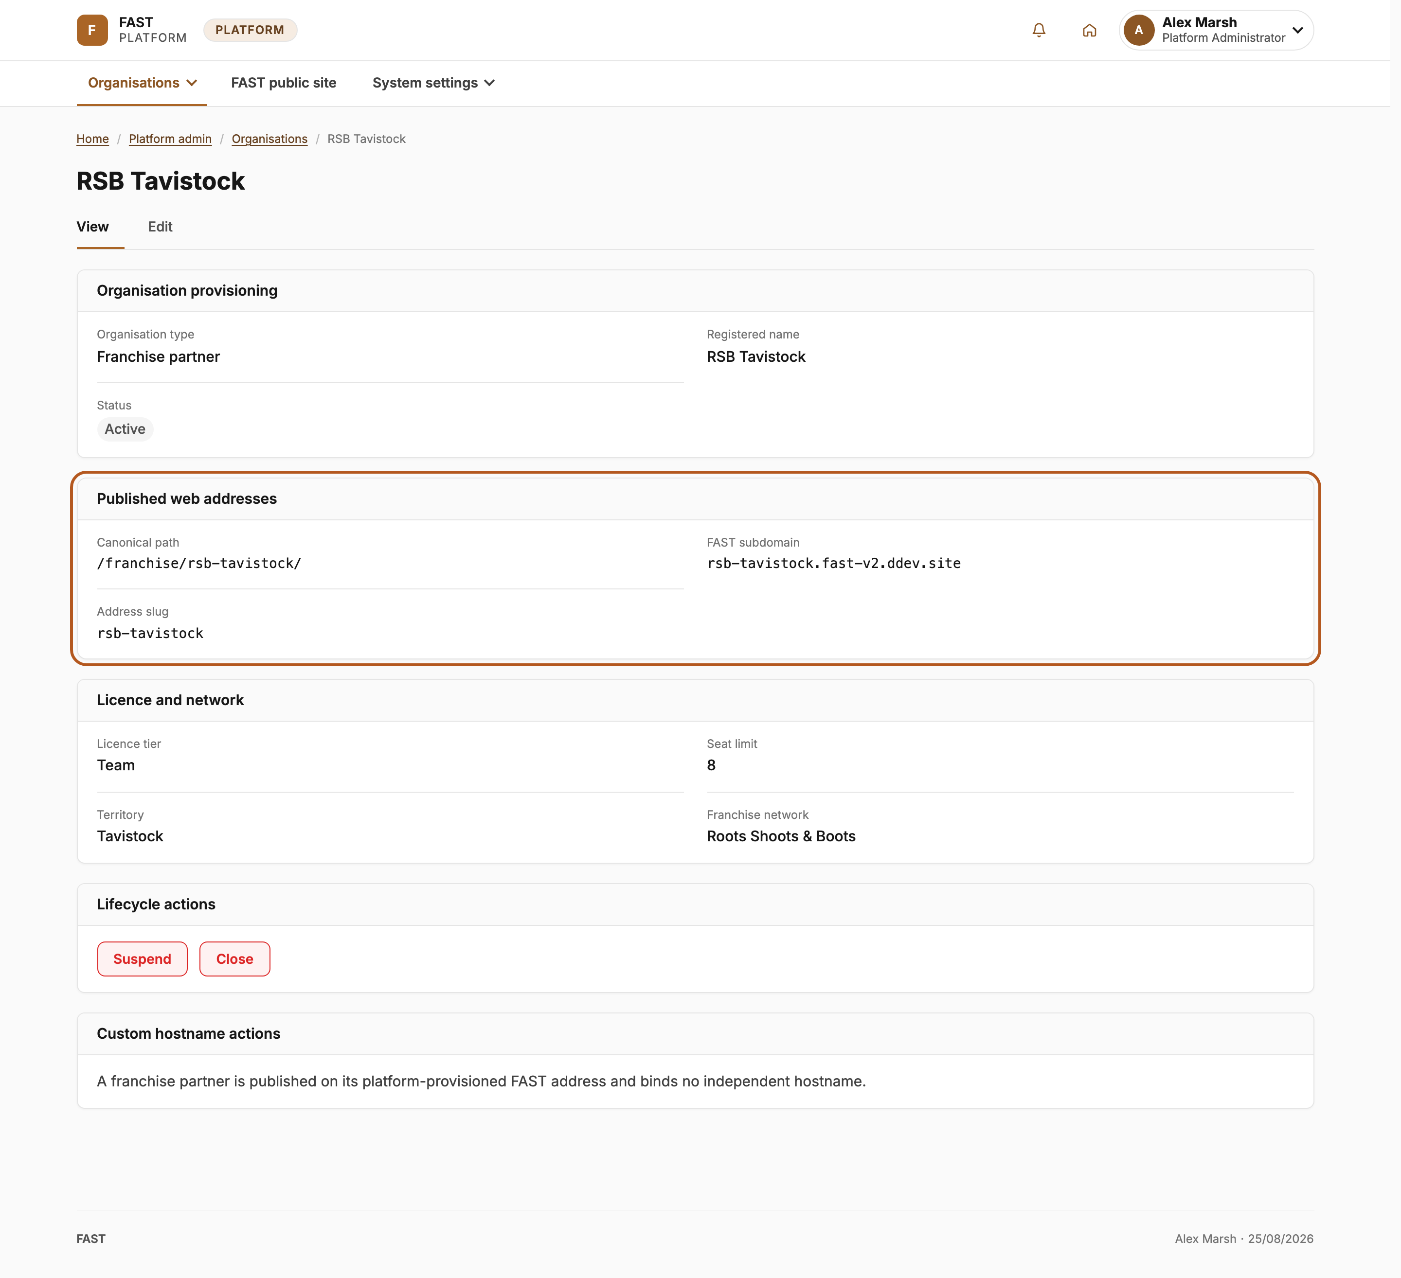
Task: Open the Organisations dropdown menu
Action: (x=142, y=83)
